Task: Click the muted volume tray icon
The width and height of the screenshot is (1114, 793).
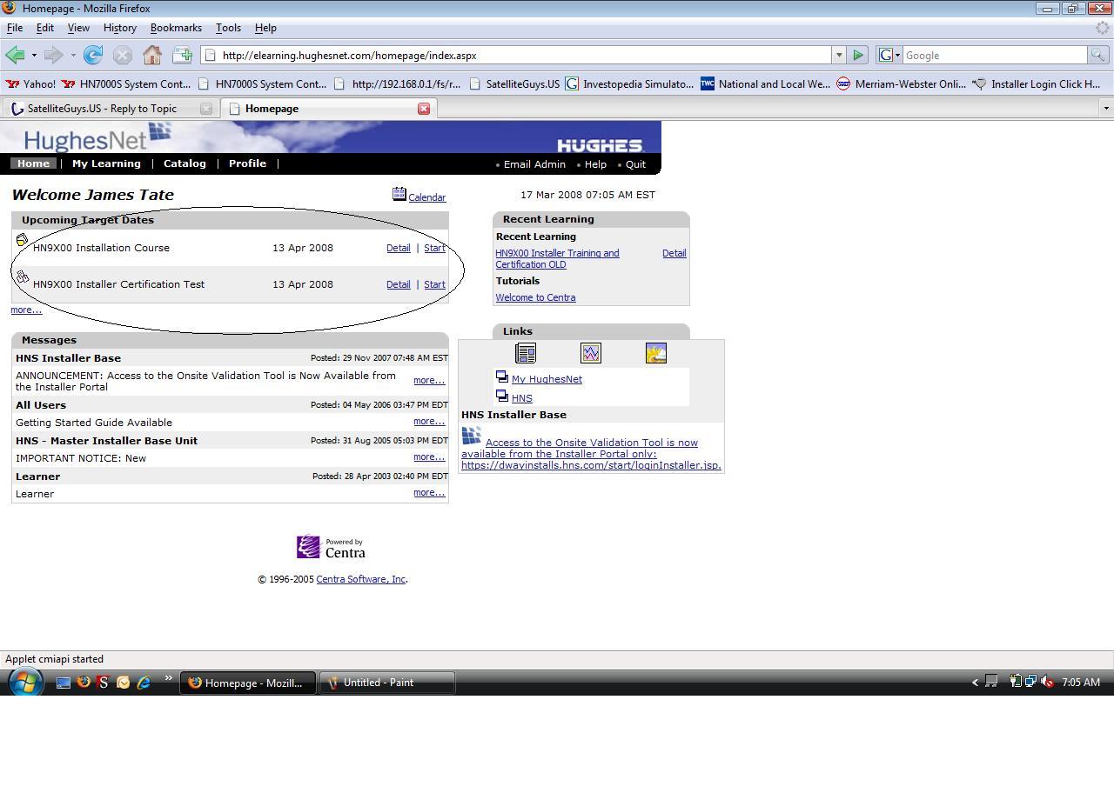Action: 1047,682
